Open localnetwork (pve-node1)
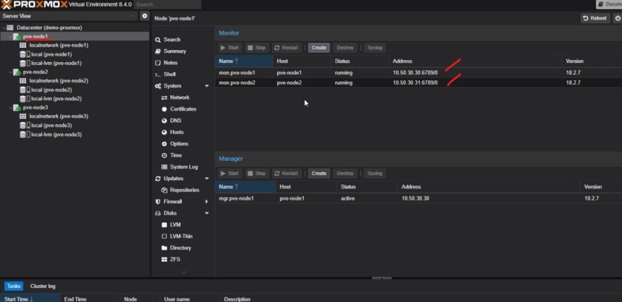Screen dimensions: 622x302 (59, 45)
